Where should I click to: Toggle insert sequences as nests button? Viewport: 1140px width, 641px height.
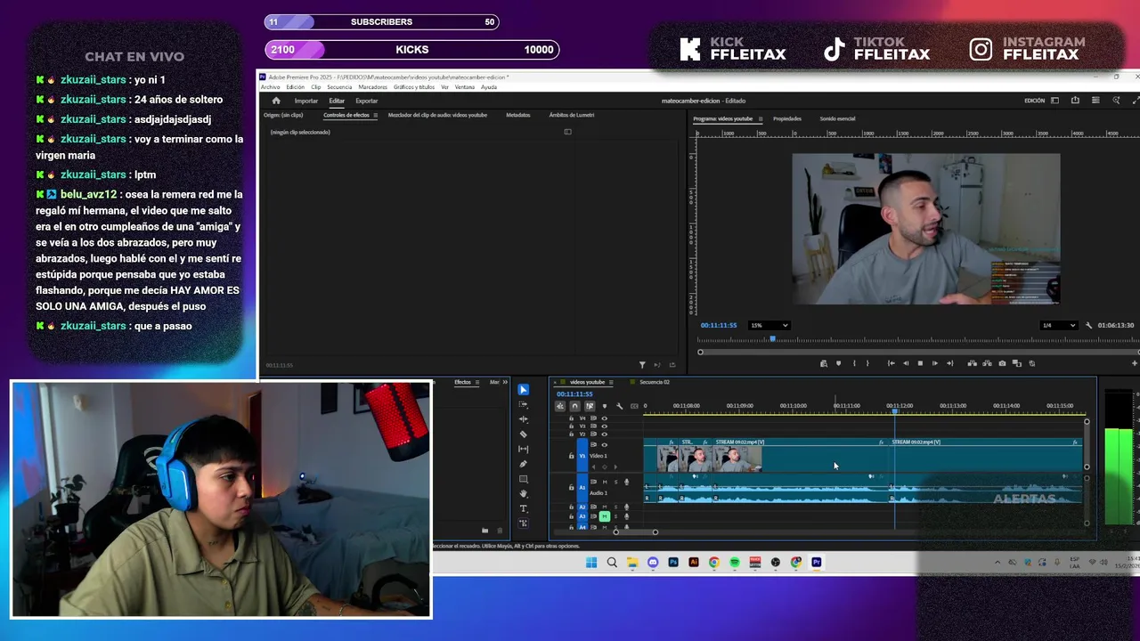pos(560,406)
